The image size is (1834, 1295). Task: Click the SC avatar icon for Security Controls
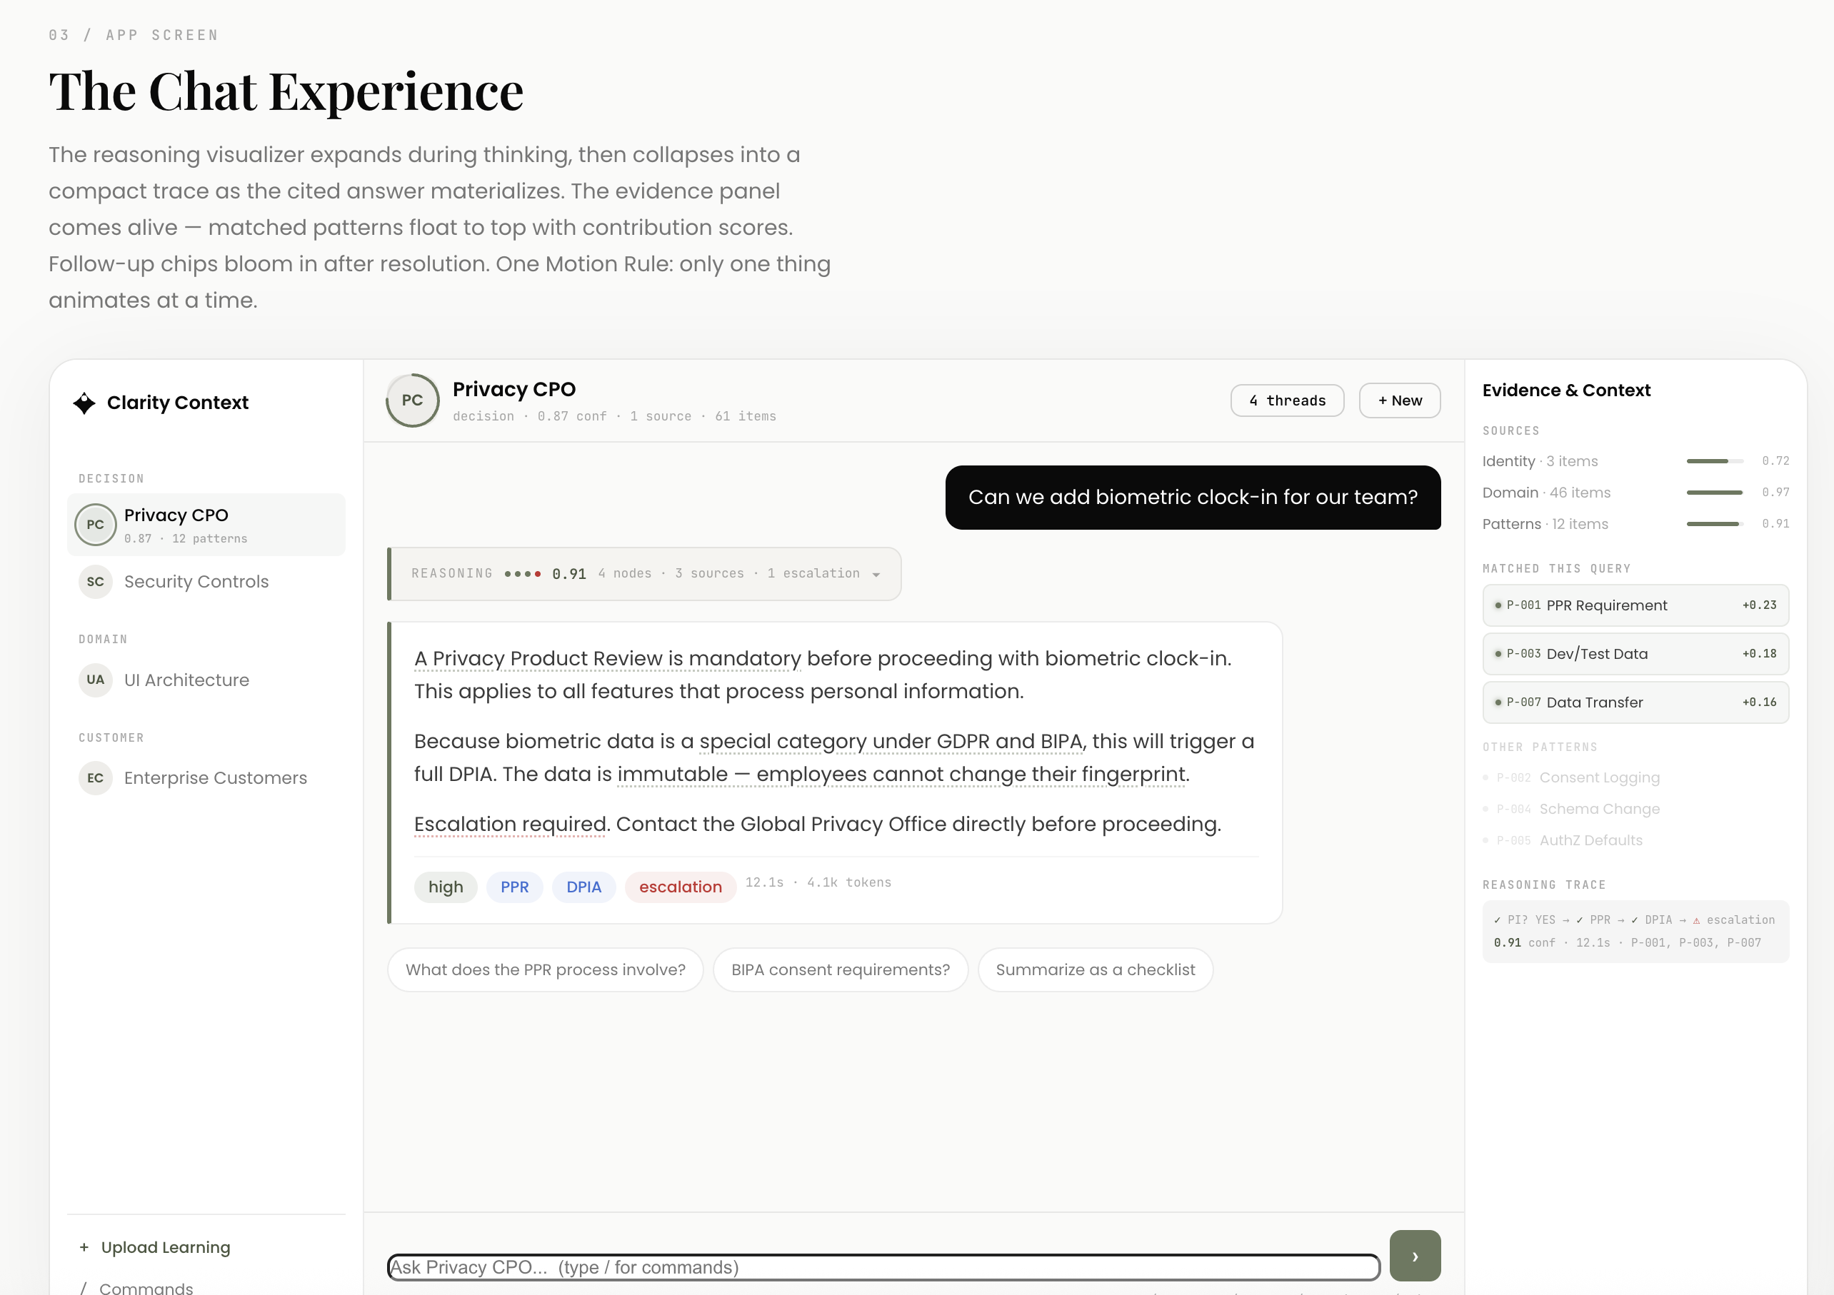[95, 582]
